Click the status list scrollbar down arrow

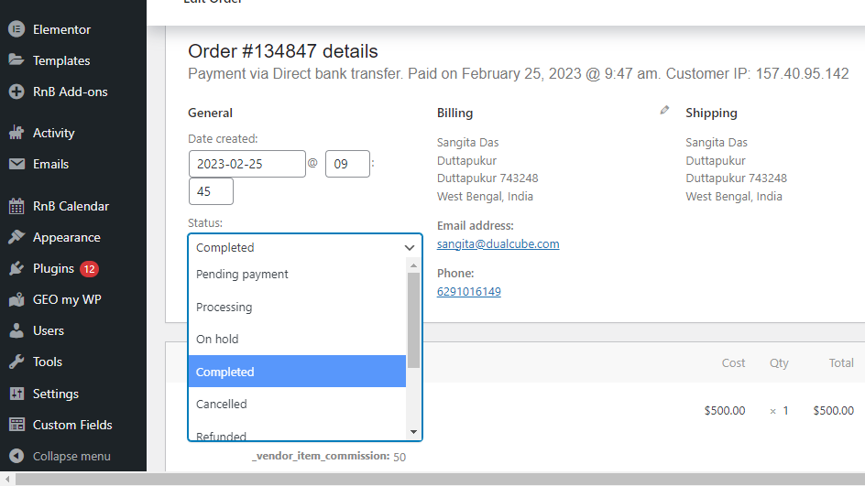pos(413,432)
